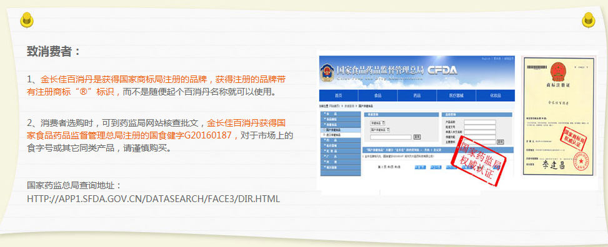Click the yellow pushpin at top right

[588, 20]
